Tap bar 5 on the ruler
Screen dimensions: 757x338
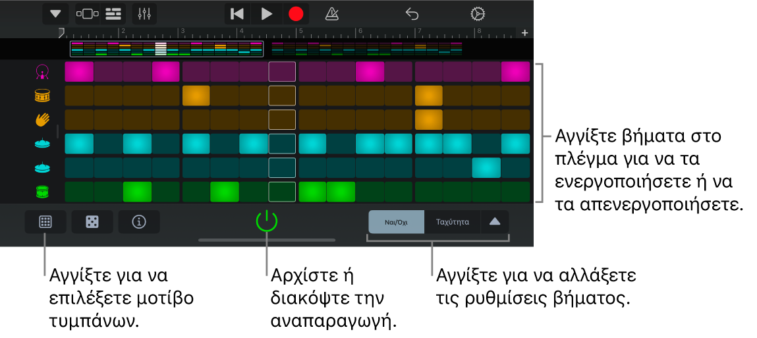(300, 32)
